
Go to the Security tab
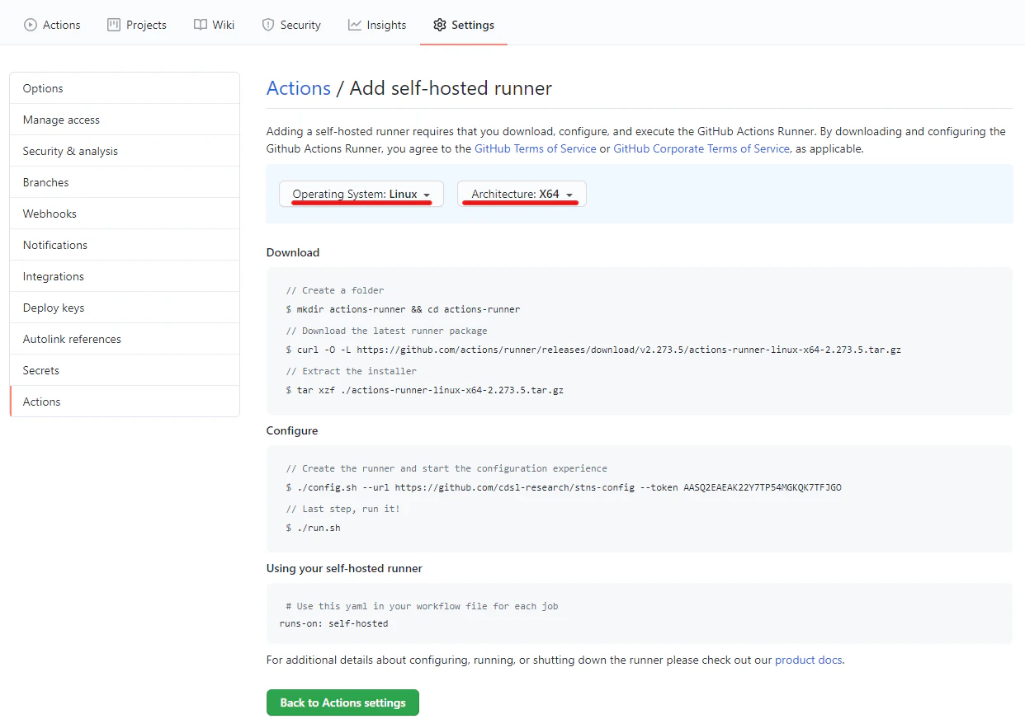pyautogui.click(x=291, y=25)
